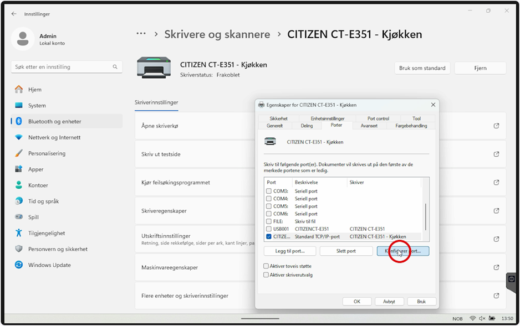Switch to the Enhetsinnstillinger tab
Screen dimensions: 520x326
click(x=327, y=118)
